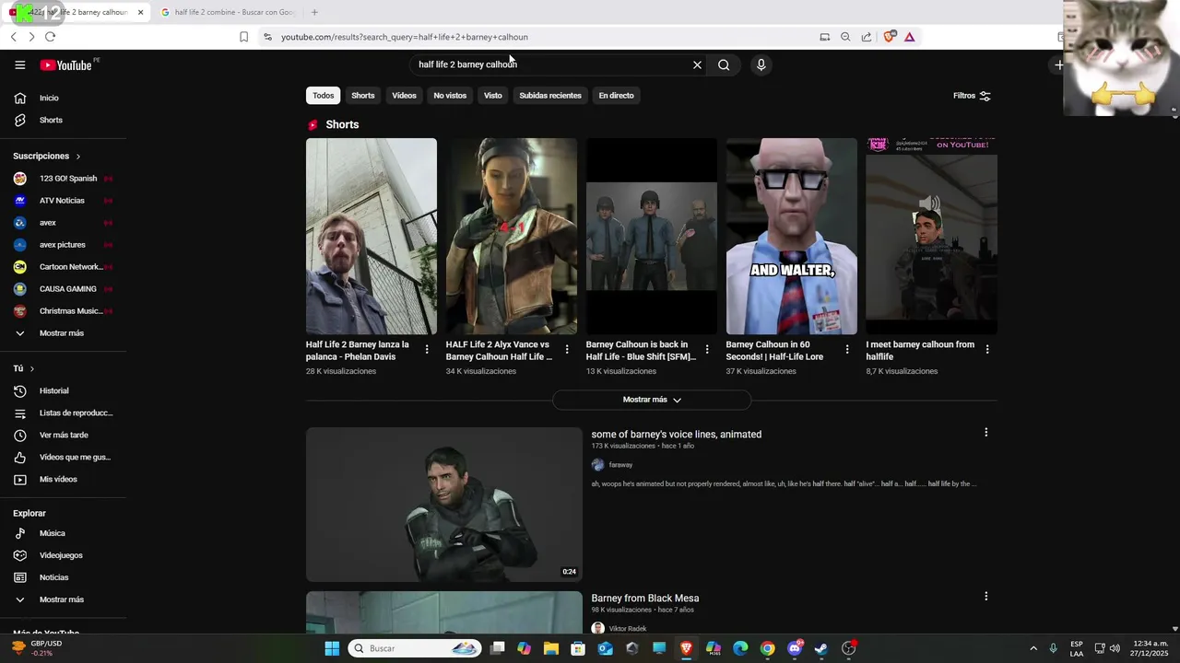Screen dimensions: 1180x663
Task: Select the No vistos filter chip
Action: point(450,96)
